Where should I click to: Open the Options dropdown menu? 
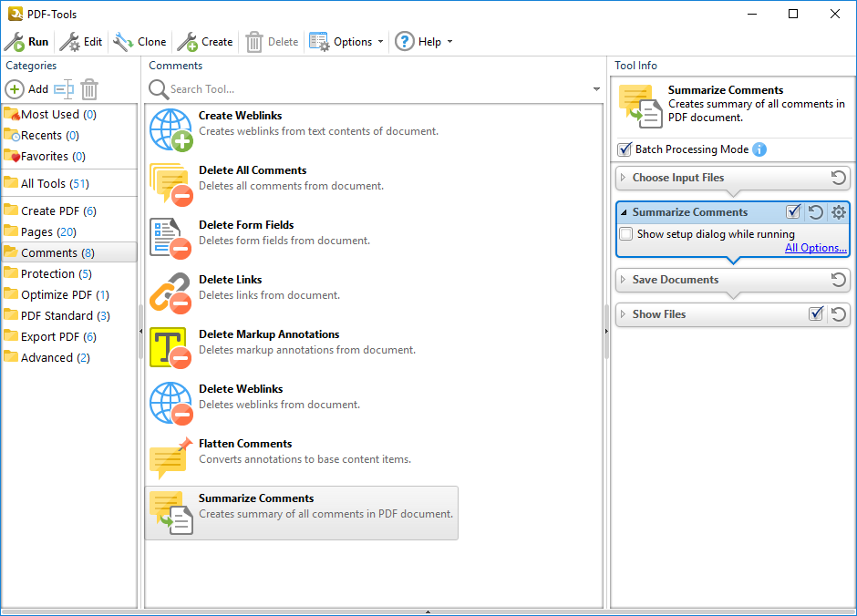click(x=346, y=42)
